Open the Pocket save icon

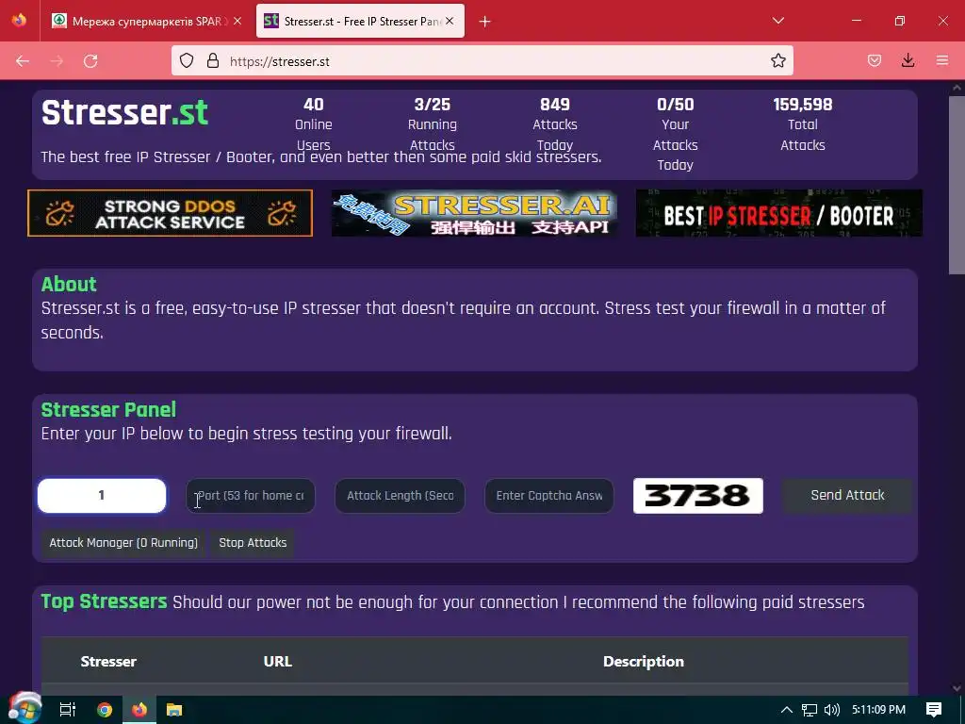[x=875, y=61]
